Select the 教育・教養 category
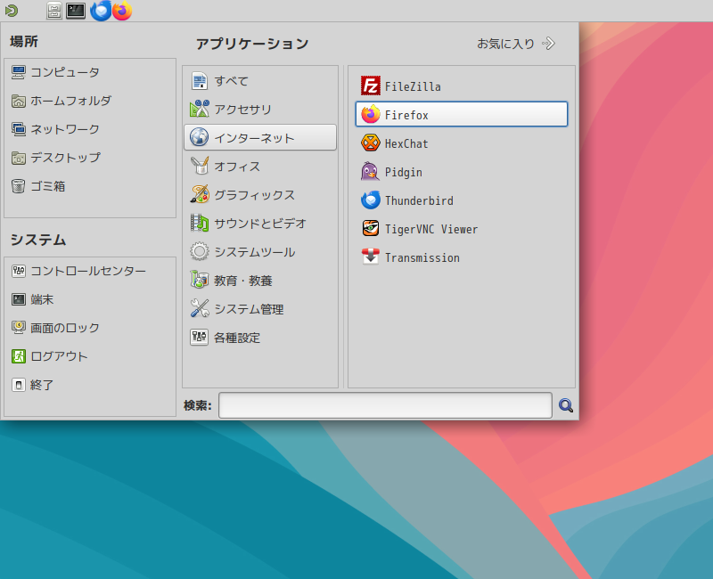Screen dimensions: 713x579 (260, 281)
